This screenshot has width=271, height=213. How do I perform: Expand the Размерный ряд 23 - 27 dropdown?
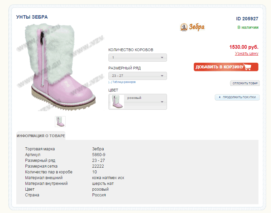(138, 76)
